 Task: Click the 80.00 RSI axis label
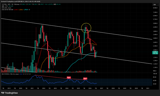coord(155,77)
